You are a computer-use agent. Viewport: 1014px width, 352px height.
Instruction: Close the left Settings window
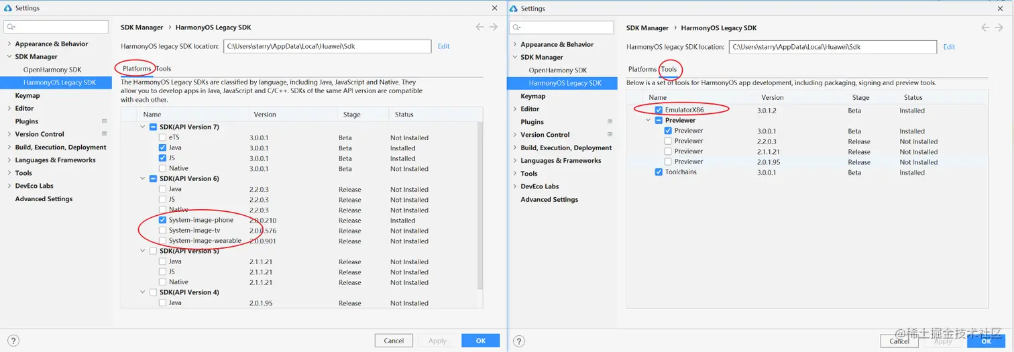[495, 8]
